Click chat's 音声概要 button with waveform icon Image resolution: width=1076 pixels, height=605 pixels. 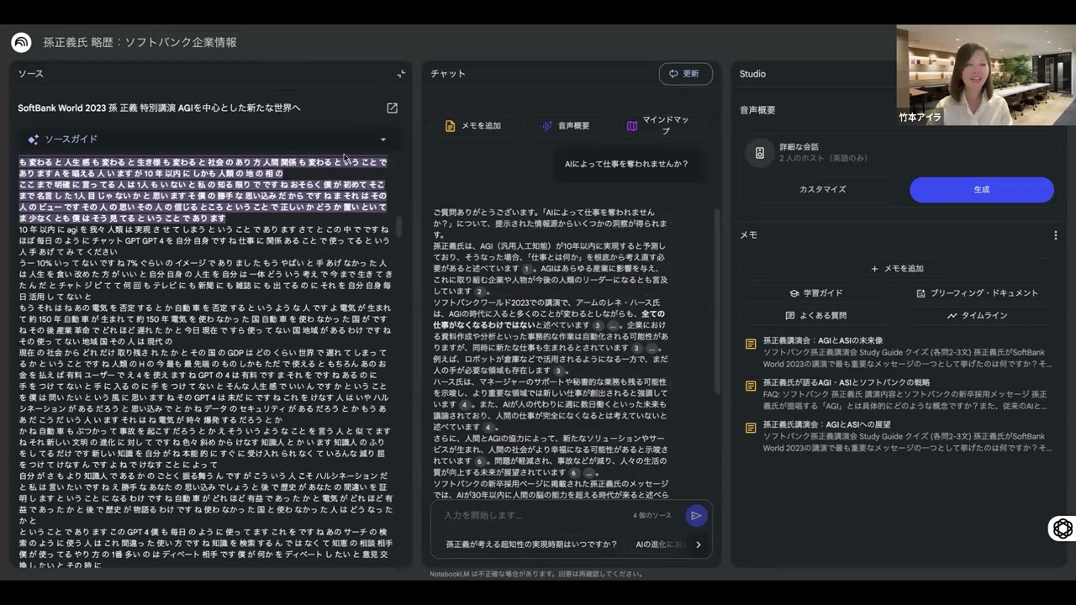[565, 126]
